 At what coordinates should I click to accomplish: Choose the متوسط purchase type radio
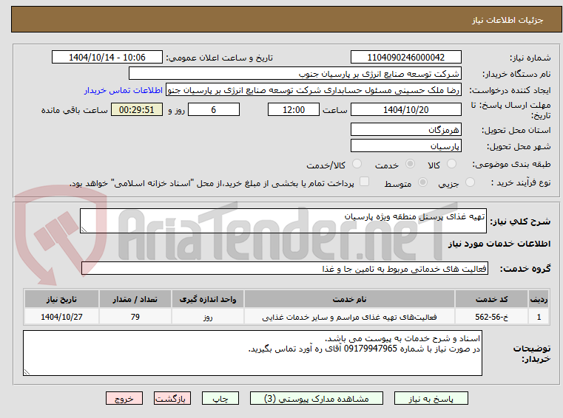pyautogui.click(x=423, y=182)
